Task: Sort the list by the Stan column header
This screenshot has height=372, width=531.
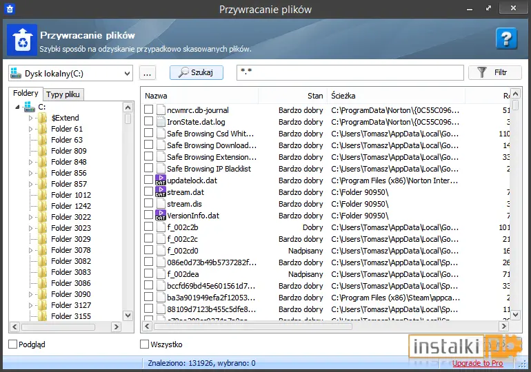Action: 292,96
